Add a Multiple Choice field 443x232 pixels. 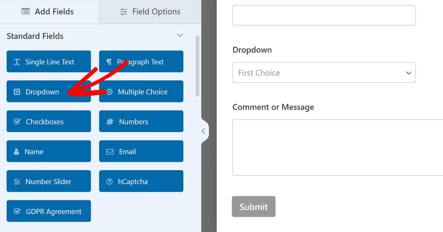point(141,91)
